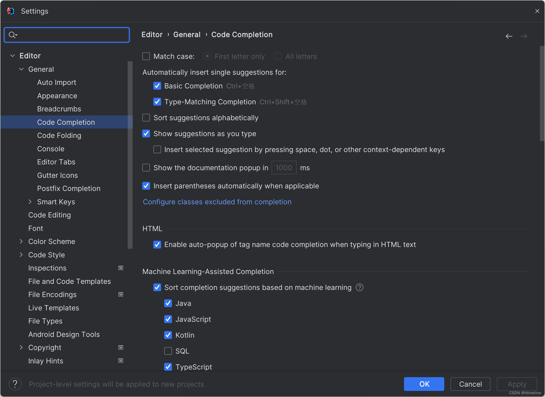Click the Inspections settings icon
Image resolution: width=545 pixels, height=397 pixels.
[x=121, y=268]
